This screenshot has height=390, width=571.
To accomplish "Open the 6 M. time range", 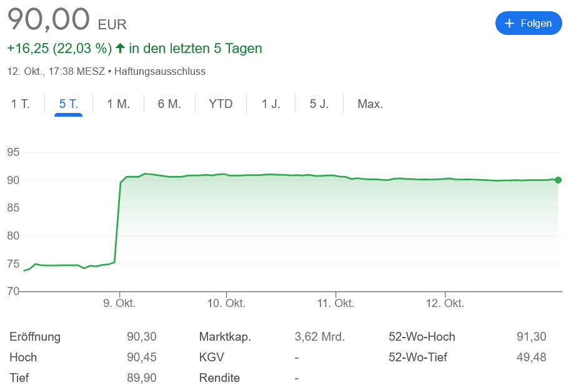I will 169,104.
